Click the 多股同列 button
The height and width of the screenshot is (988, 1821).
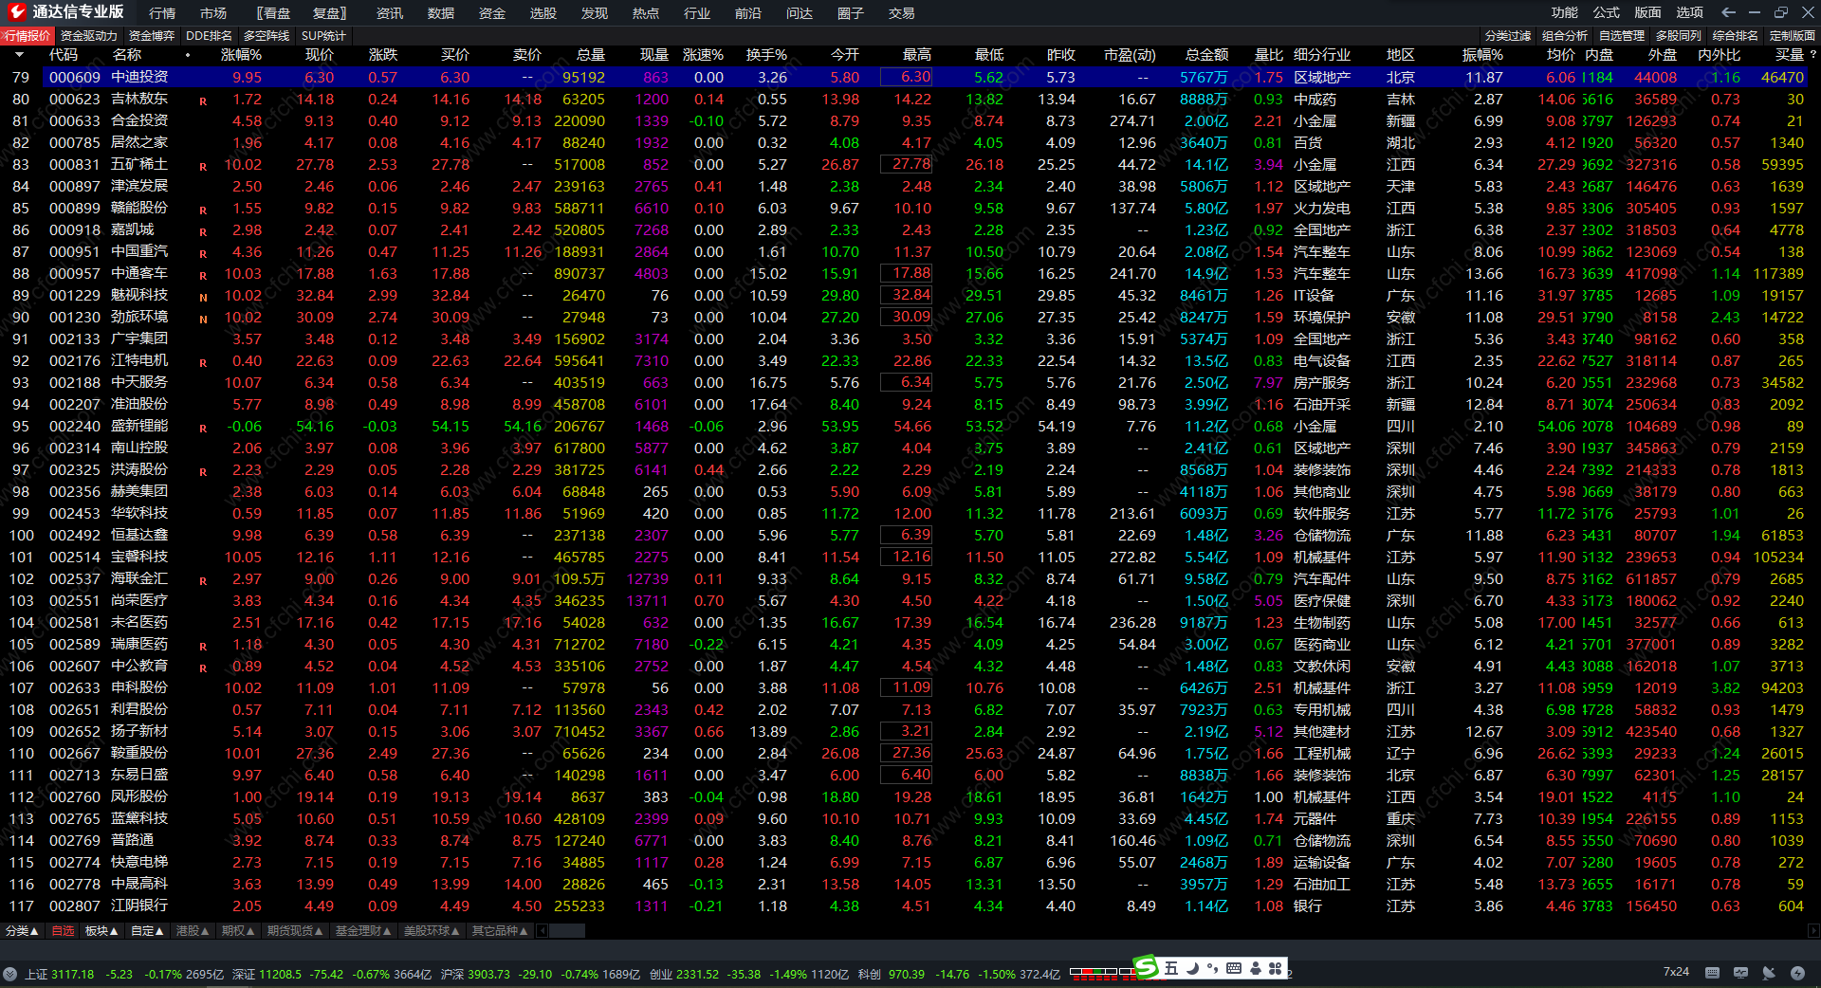coord(1679,36)
